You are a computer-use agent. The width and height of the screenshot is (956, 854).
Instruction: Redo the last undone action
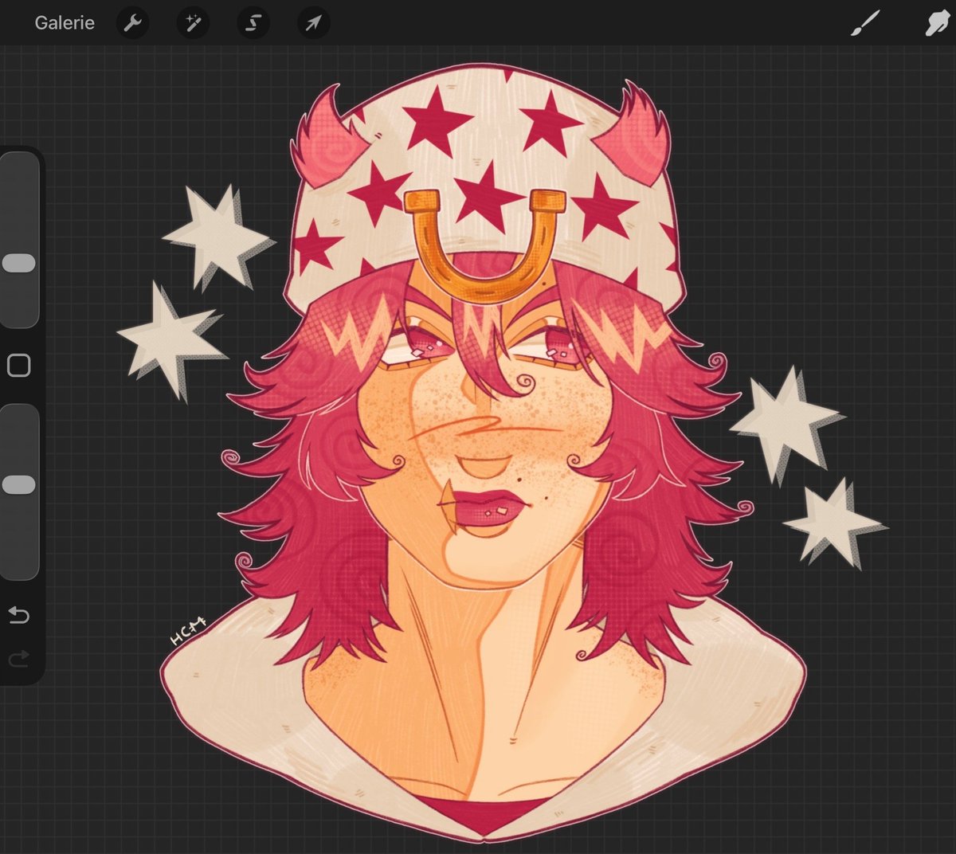[18, 658]
